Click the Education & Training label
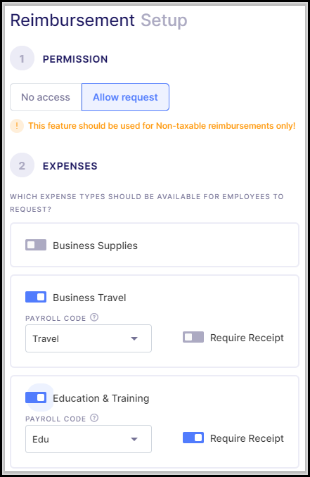 point(101,398)
